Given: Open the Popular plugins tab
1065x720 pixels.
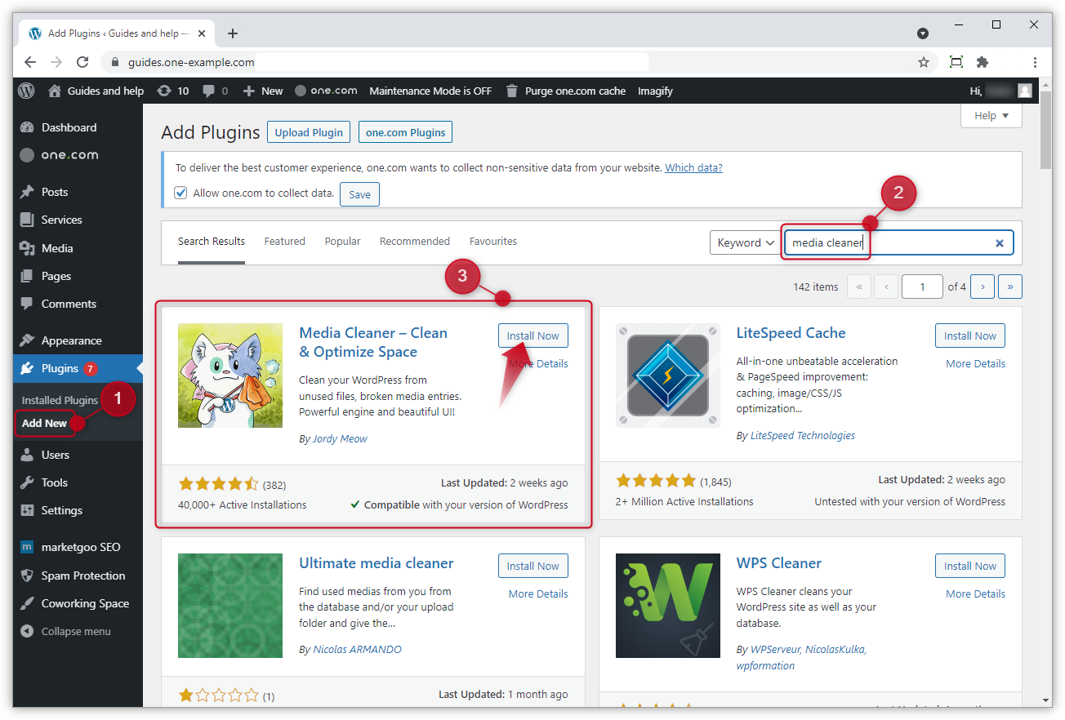Looking at the screenshot, I should [x=342, y=241].
